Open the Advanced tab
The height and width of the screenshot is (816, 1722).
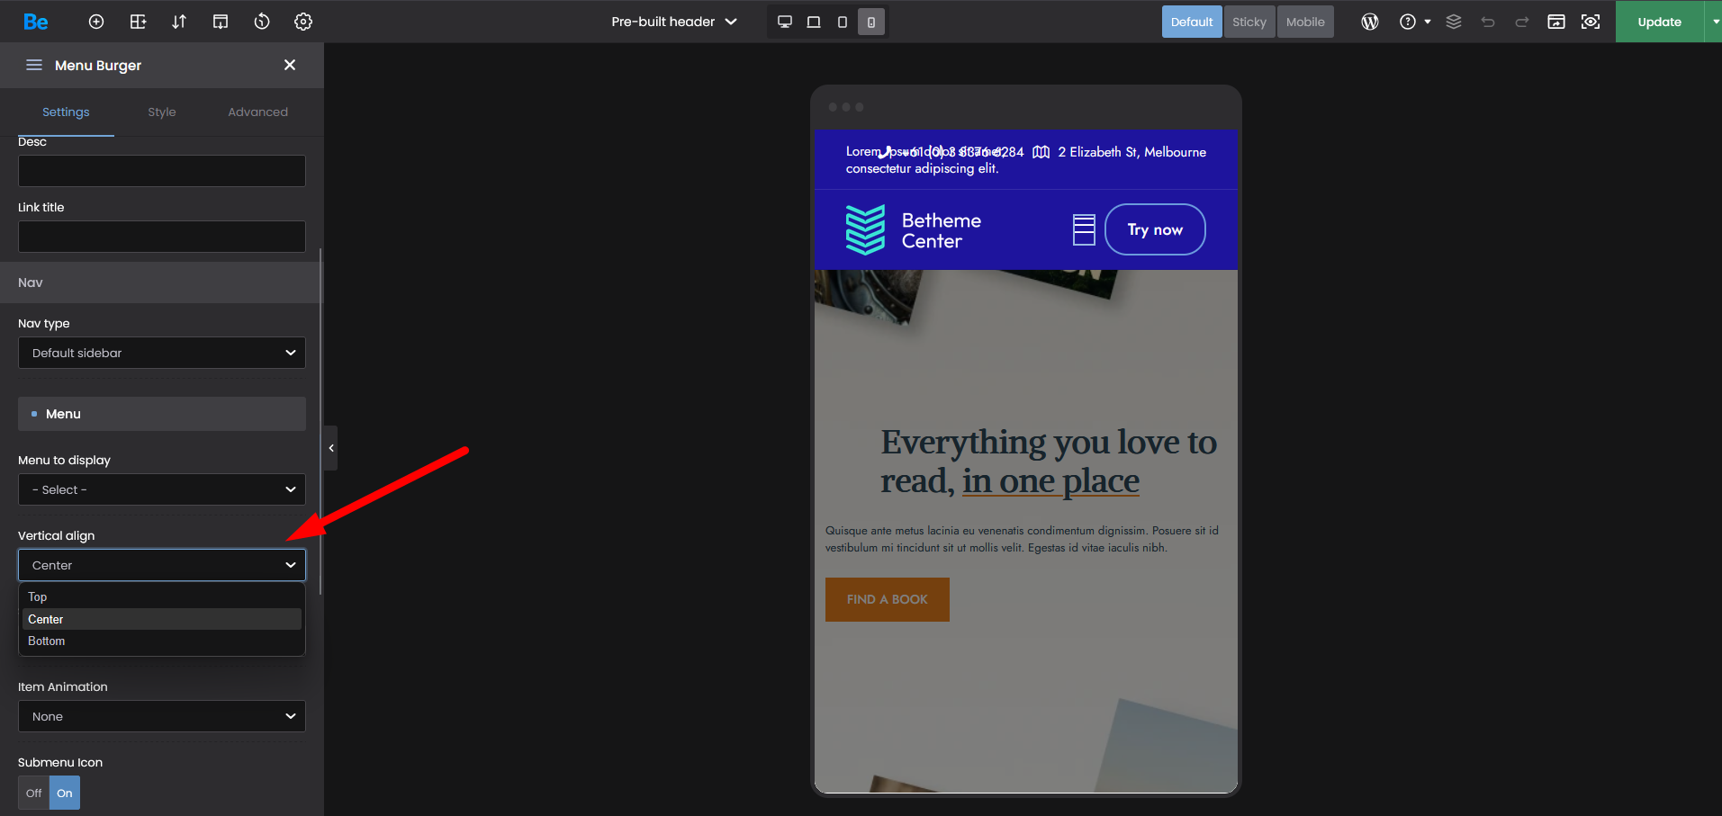257,112
